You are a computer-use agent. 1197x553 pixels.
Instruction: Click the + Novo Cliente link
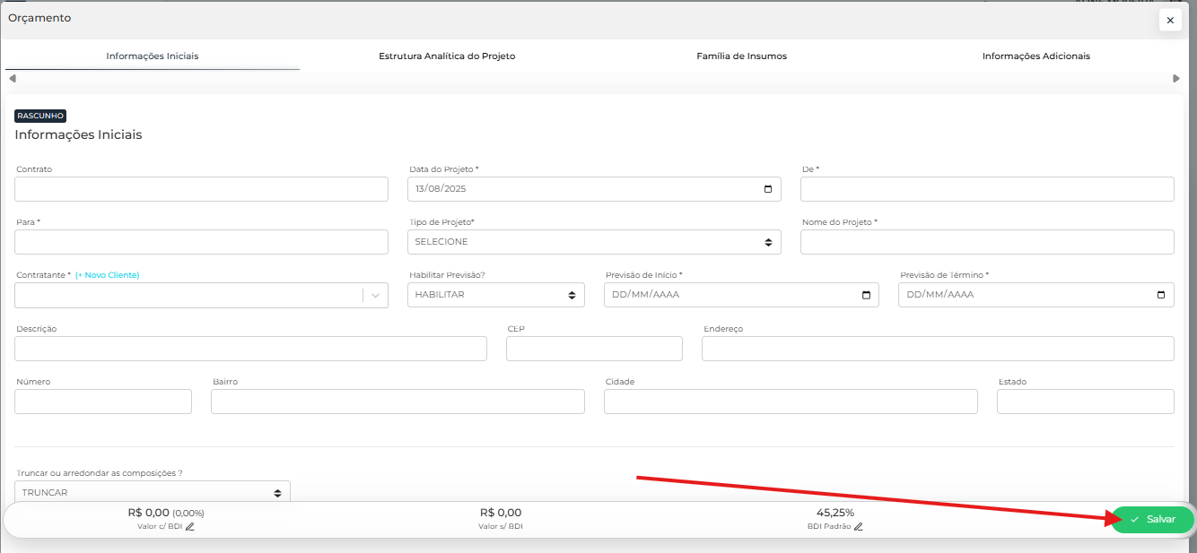pyautogui.click(x=107, y=275)
